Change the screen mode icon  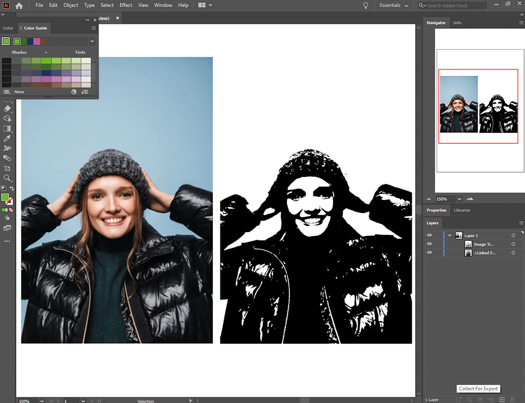7,228
